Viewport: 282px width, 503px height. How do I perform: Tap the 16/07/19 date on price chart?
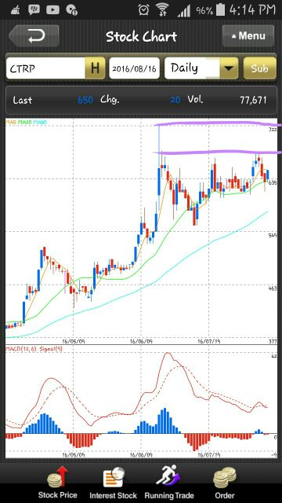[x=209, y=341]
